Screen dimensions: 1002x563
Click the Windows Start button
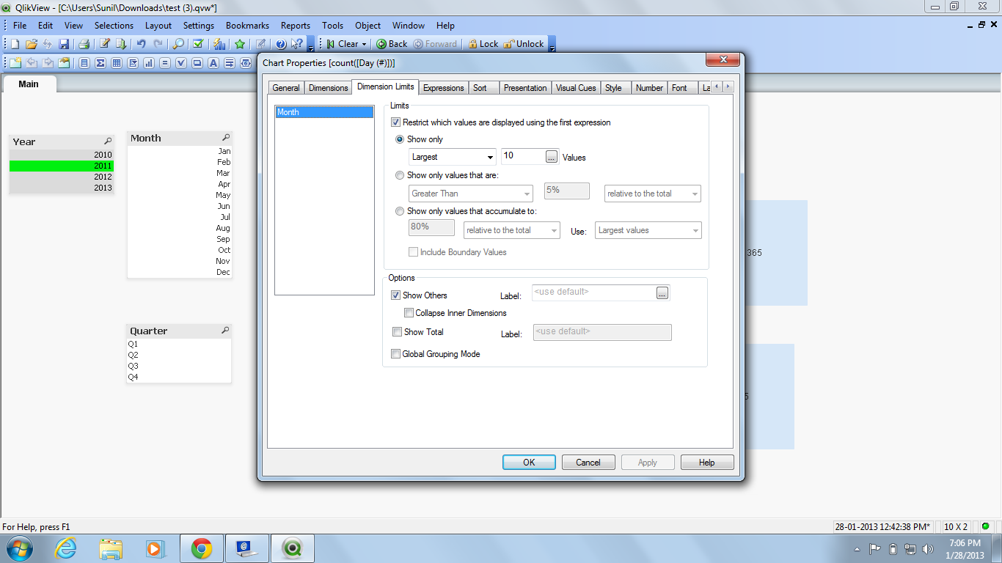click(18, 548)
